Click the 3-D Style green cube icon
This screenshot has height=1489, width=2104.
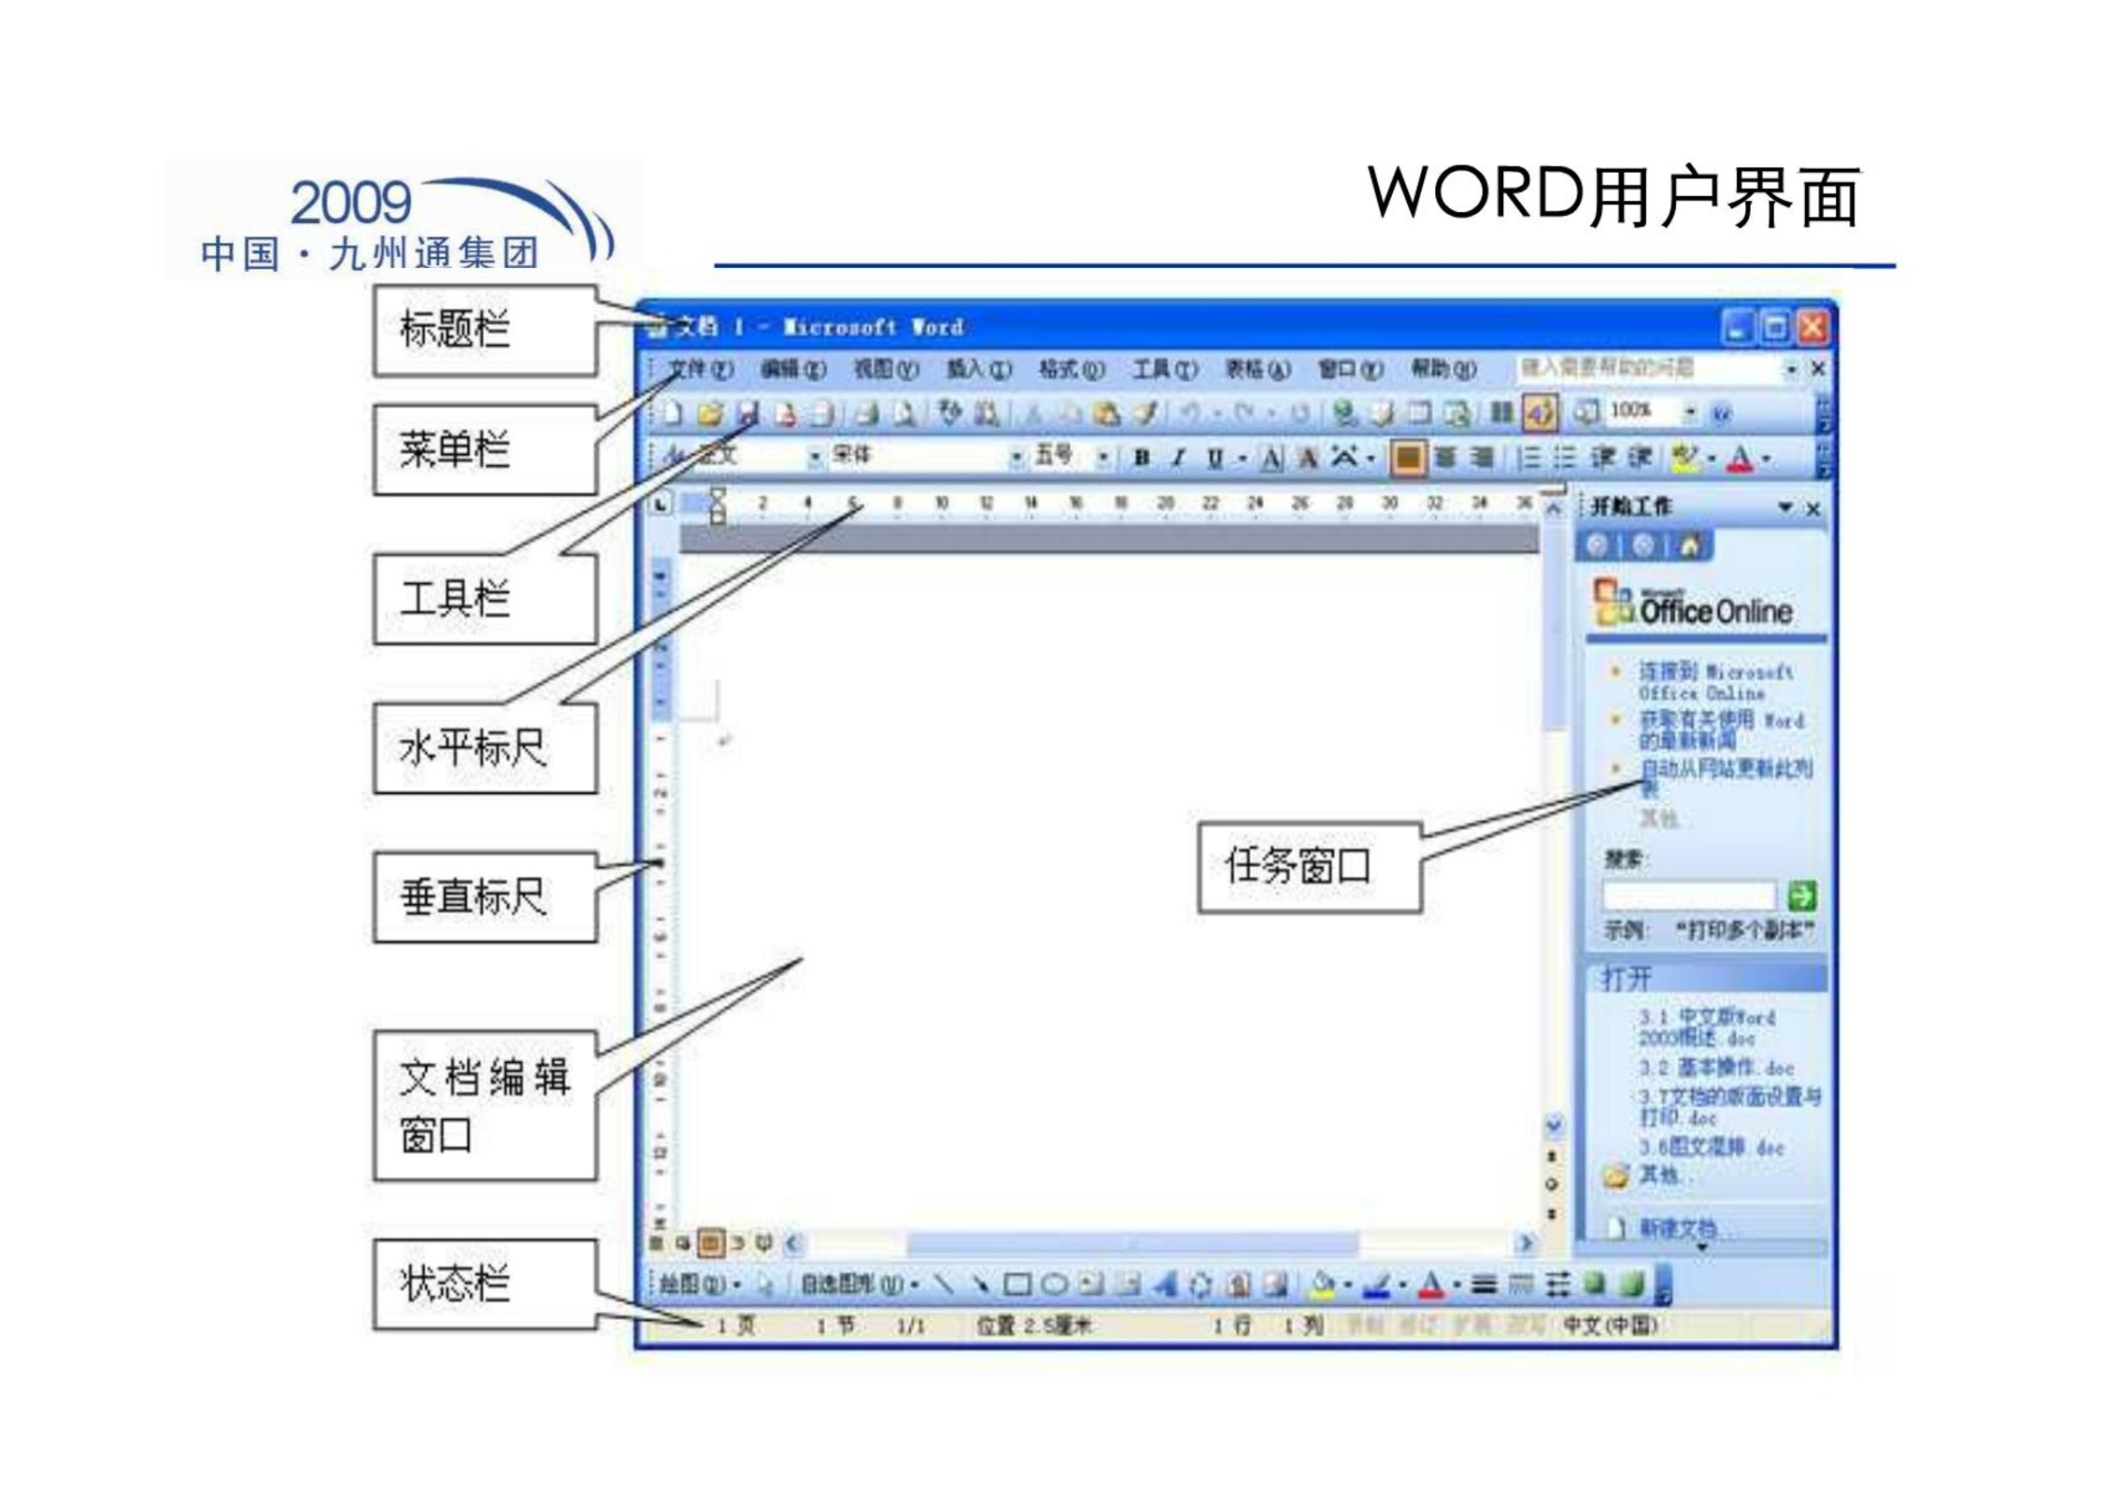[1630, 1285]
